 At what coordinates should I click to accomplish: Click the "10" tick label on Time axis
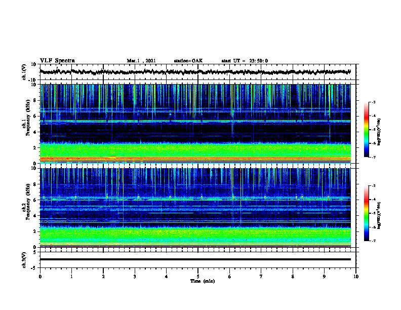(356, 277)
